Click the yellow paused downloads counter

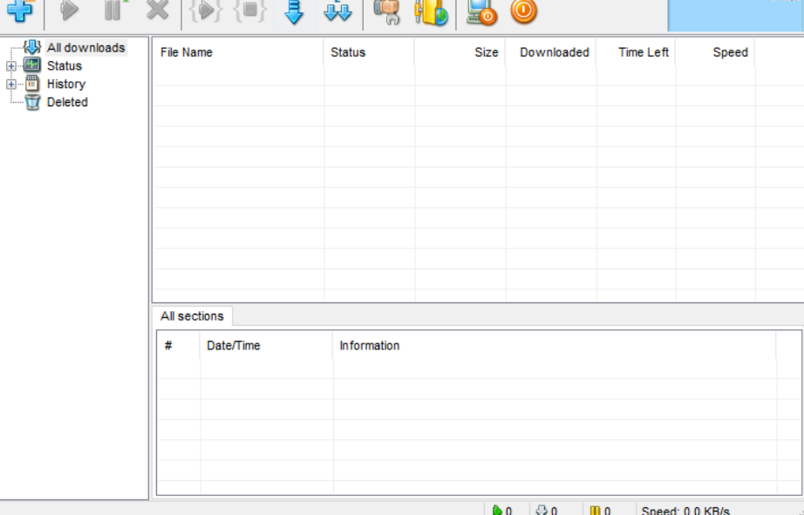click(601, 511)
